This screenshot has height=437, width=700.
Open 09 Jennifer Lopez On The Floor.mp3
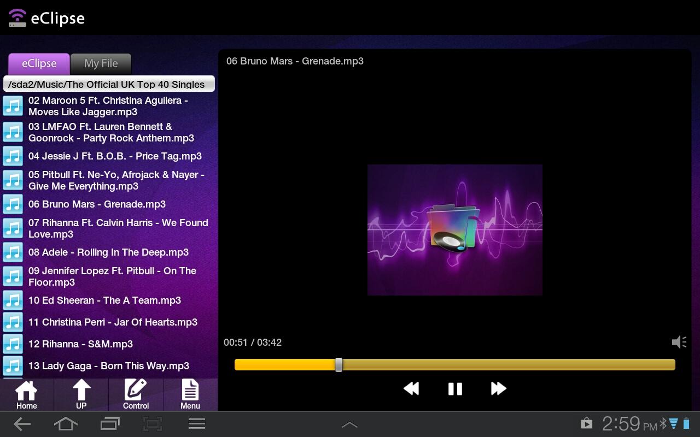(x=112, y=276)
